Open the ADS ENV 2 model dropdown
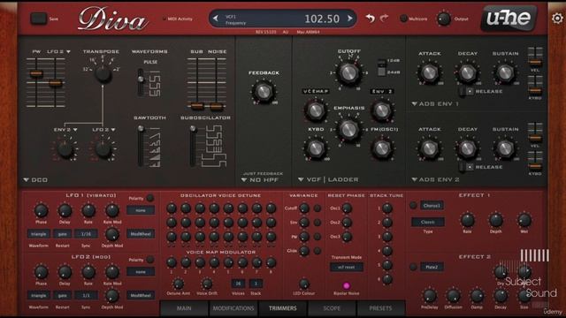 pyautogui.click(x=435, y=179)
